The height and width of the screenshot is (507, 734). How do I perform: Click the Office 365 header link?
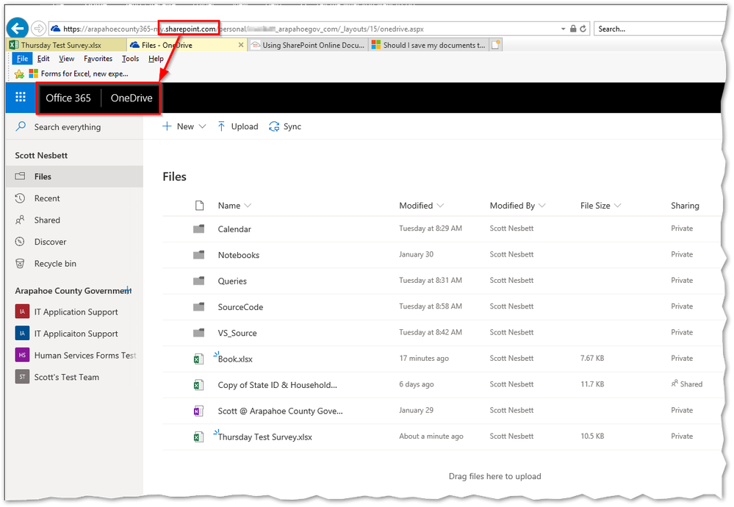[x=68, y=98]
